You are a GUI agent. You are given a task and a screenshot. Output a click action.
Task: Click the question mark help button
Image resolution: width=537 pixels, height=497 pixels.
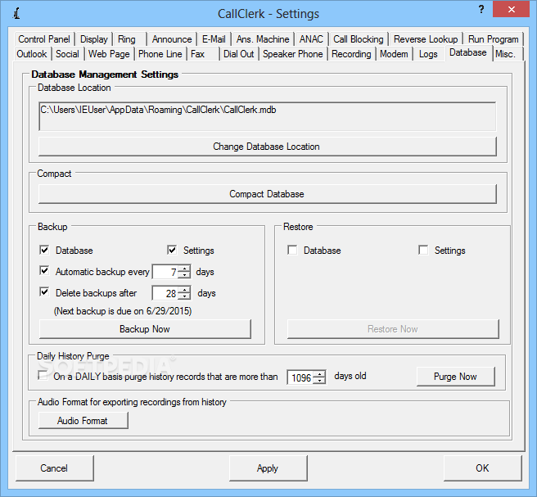481,10
